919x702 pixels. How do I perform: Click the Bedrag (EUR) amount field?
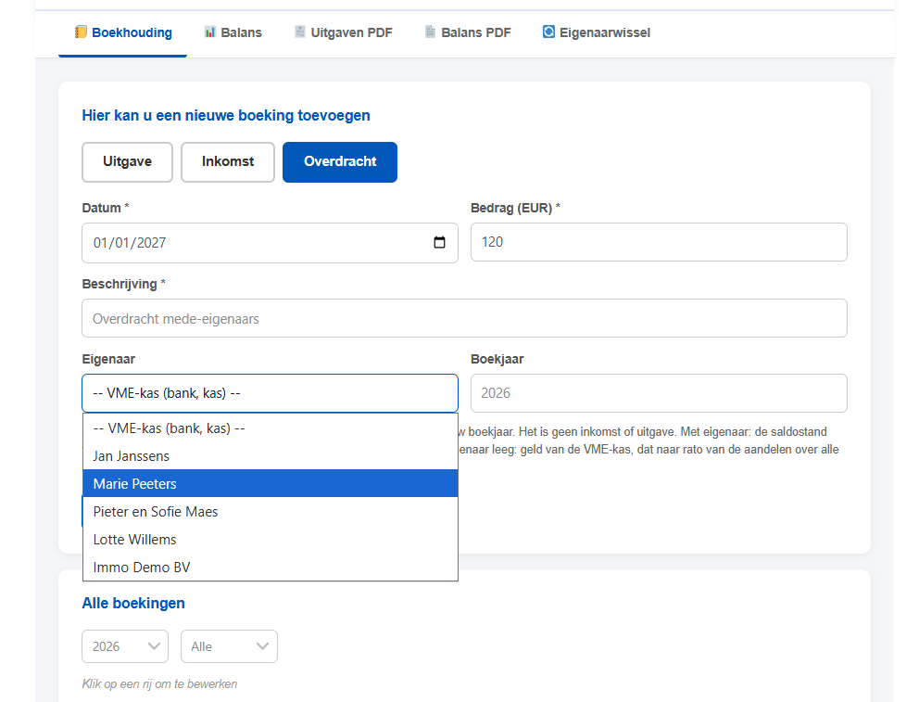659,242
